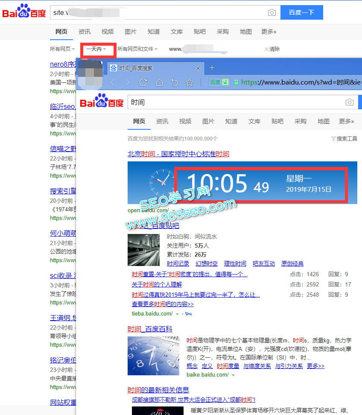
Task: Switch to 知道 tab in the front window
Action: tap(231, 122)
